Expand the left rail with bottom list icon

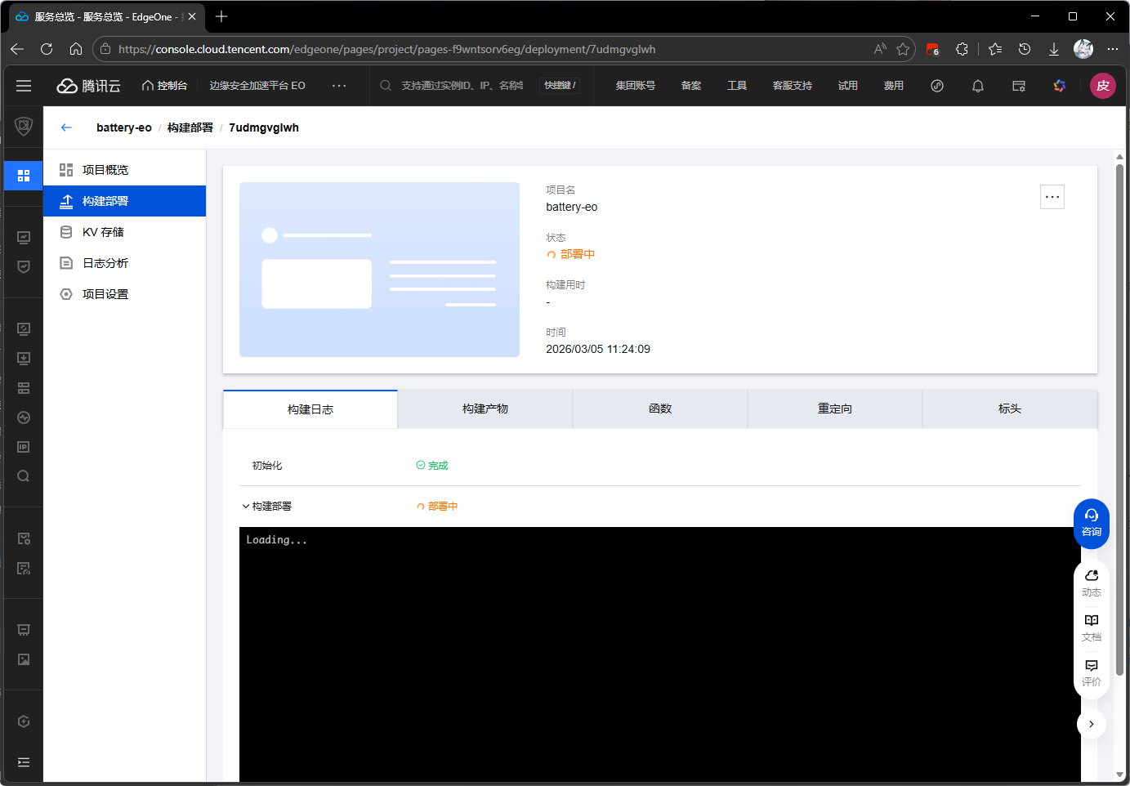pyautogui.click(x=24, y=762)
